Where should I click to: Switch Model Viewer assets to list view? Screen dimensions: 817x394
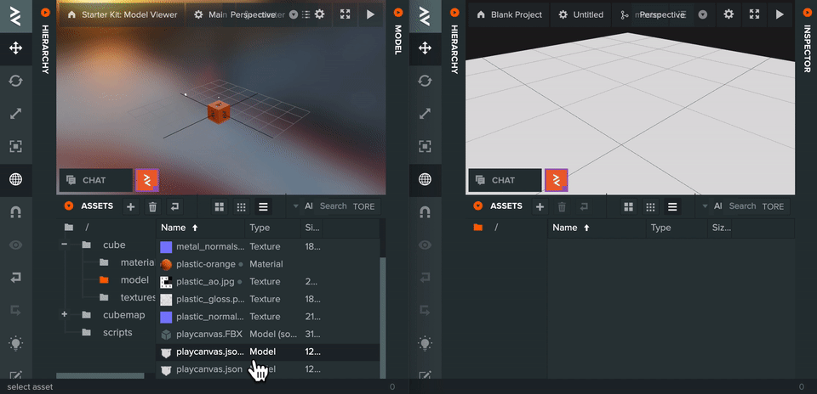pyautogui.click(x=263, y=207)
